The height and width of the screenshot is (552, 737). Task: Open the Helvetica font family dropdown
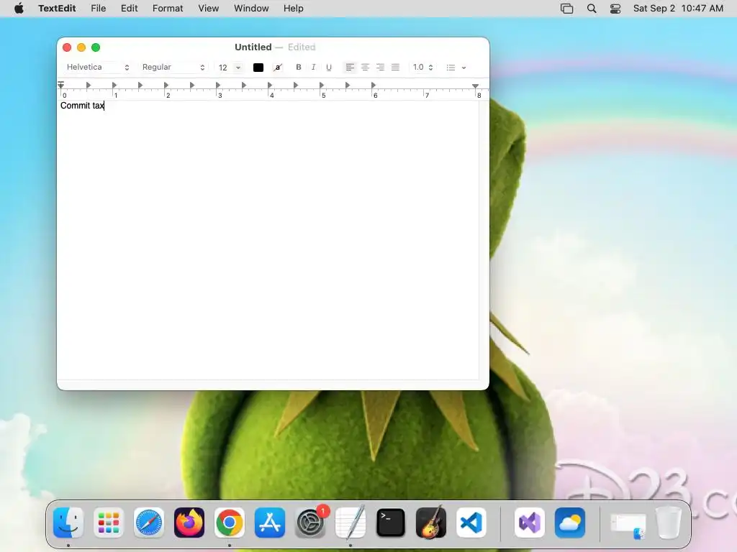(x=98, y=67)
